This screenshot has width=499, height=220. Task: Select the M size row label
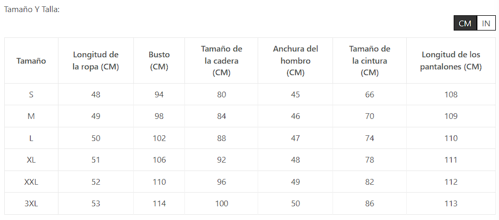click(31, 116)
